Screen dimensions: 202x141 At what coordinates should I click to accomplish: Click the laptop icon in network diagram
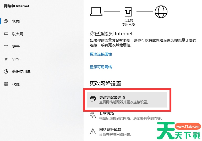pos(96,12)
